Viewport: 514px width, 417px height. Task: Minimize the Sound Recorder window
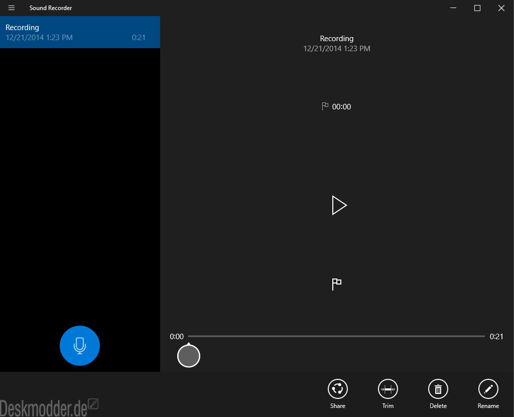[x=453, y=8]
